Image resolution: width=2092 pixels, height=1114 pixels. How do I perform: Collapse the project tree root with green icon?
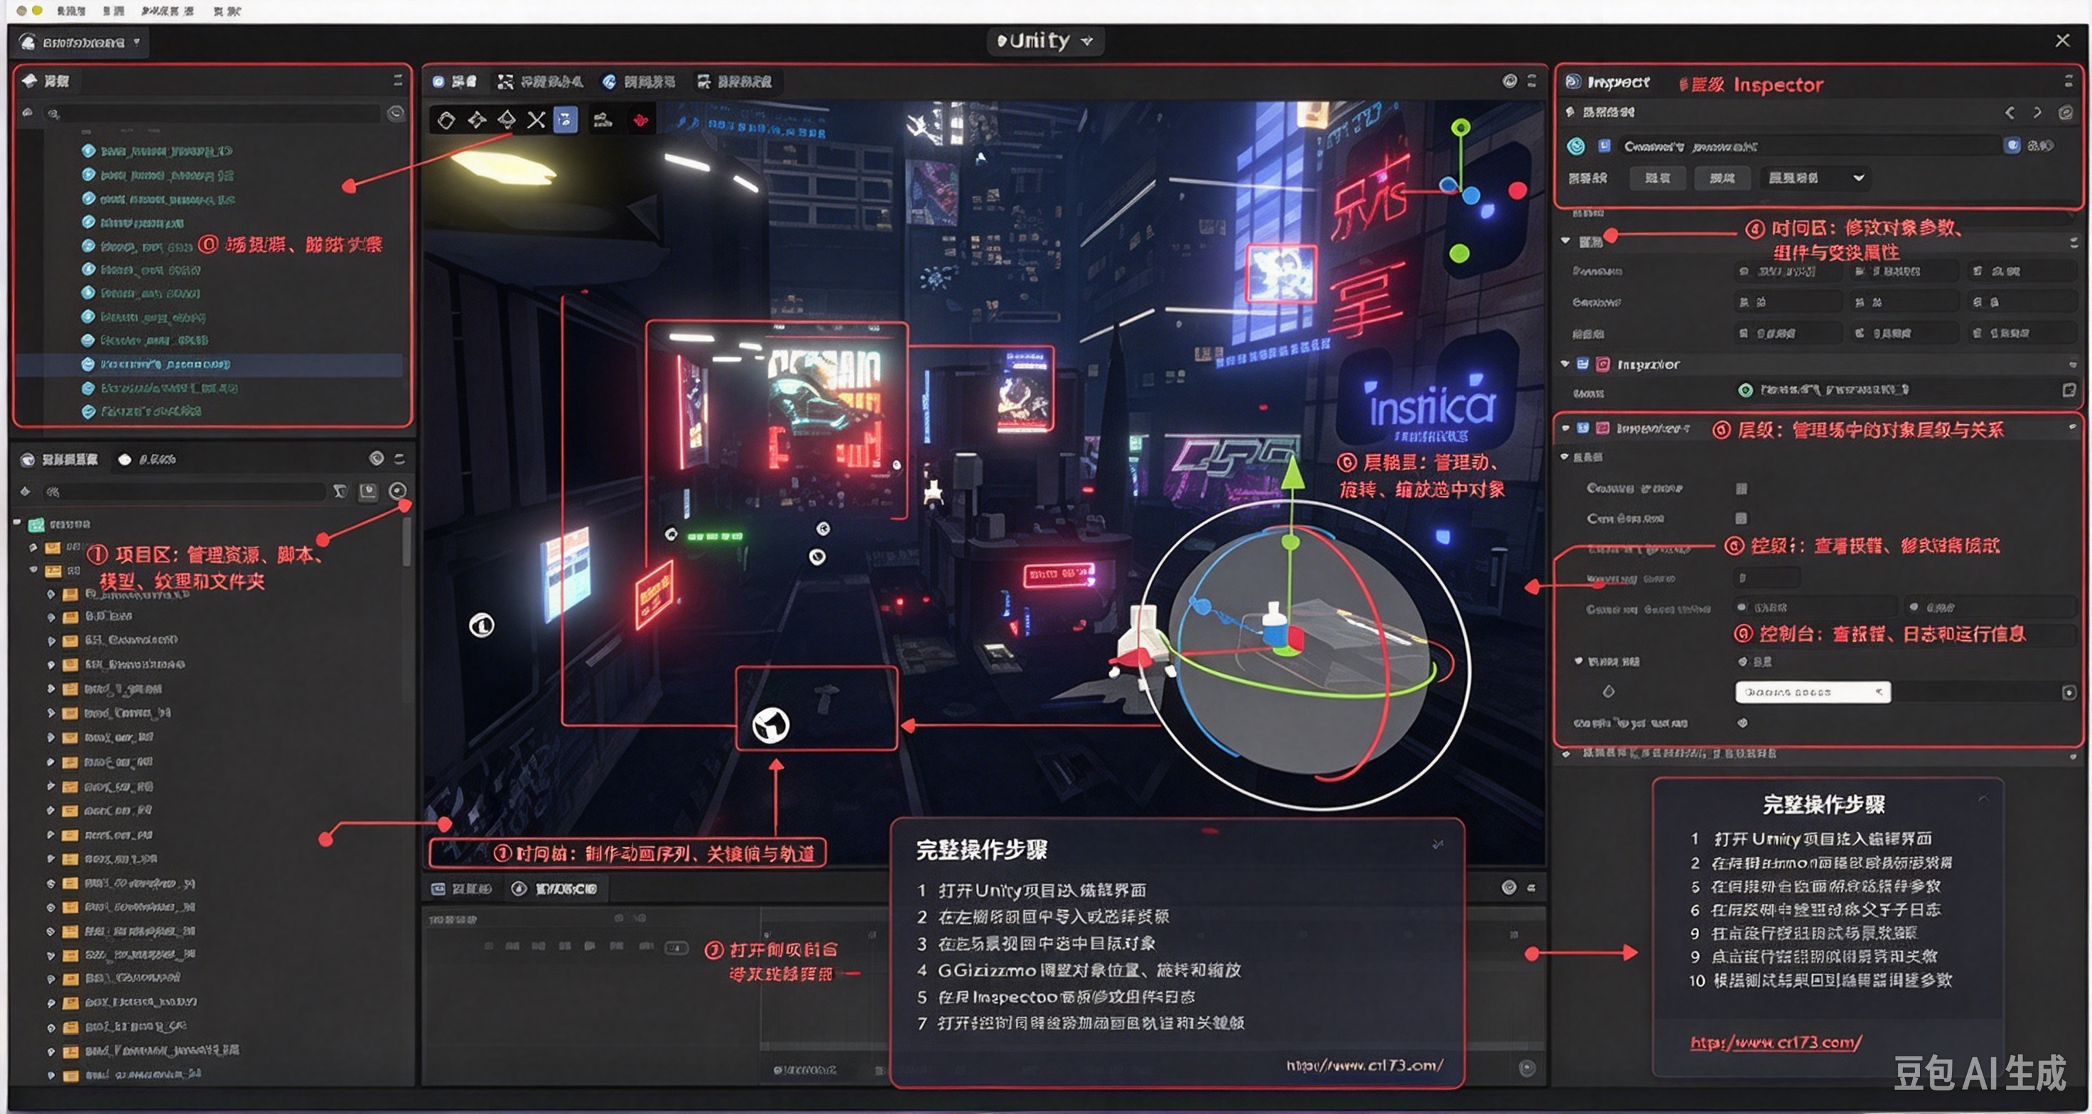point(17,524)
